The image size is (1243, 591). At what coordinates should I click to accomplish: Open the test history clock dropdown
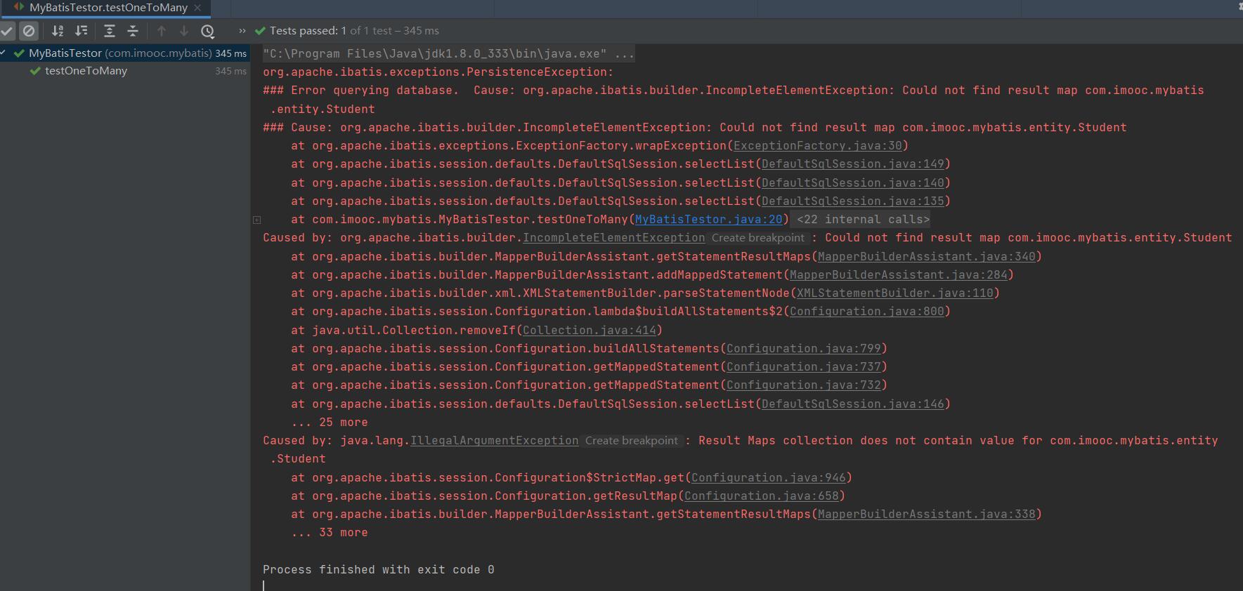coord(207,31)
